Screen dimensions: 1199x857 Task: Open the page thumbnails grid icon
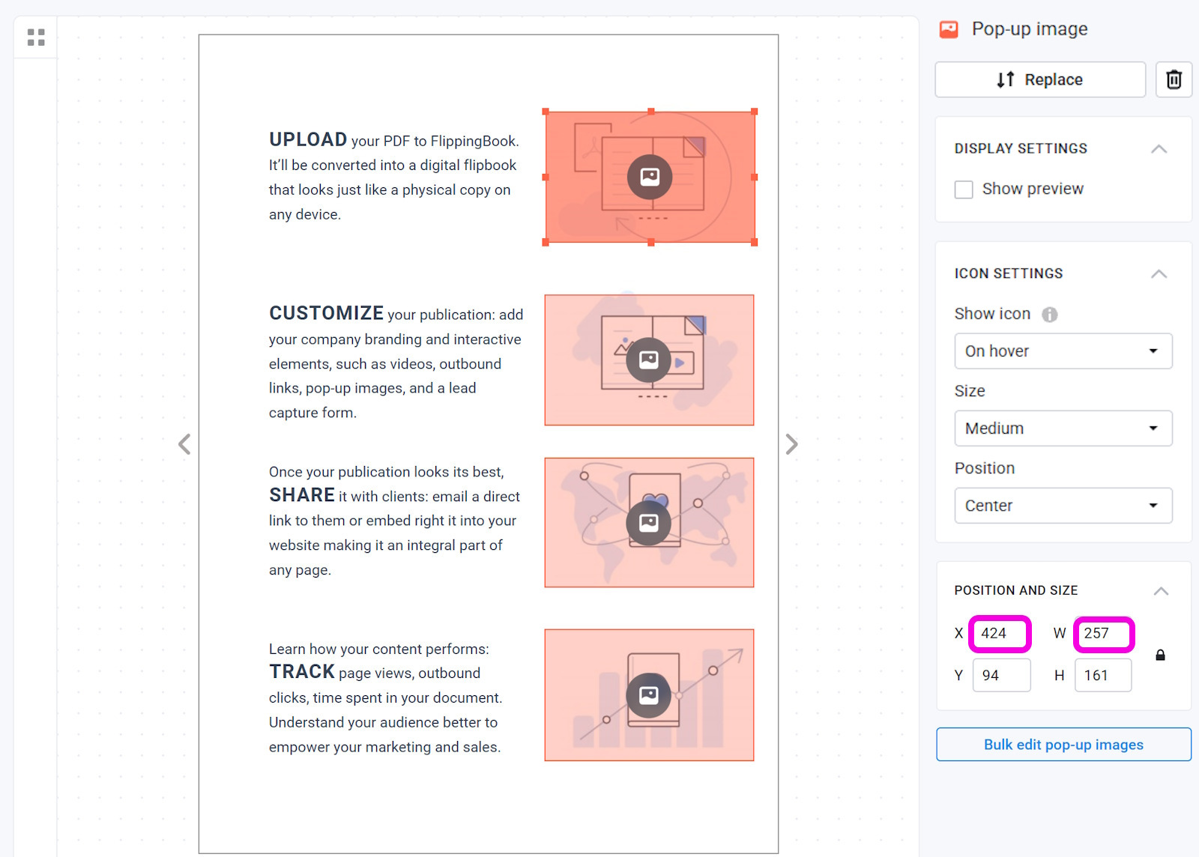(x=36, y=37)
